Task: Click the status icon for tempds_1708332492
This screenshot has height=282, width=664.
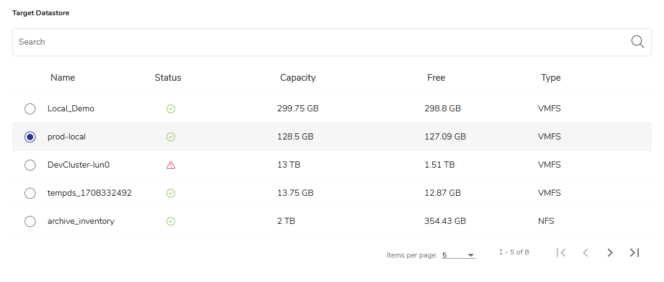Action: (x=171, y=193)
